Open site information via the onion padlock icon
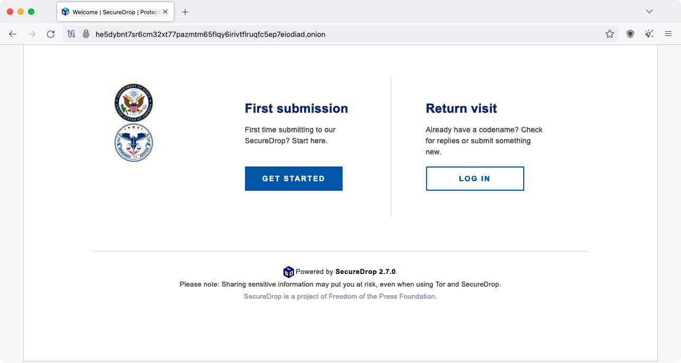The height and width of the screenshot is (363, 681). click(x=86, y=34)
